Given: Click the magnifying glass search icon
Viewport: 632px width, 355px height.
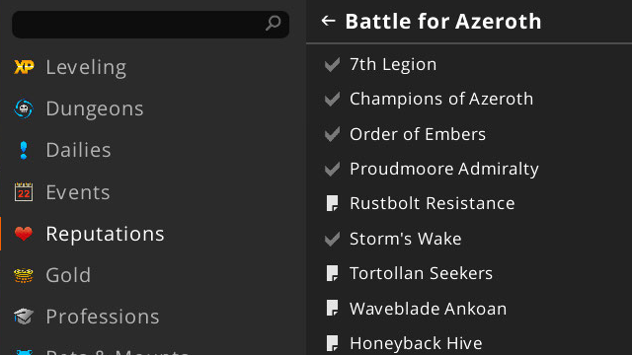Looking at the screenshot, I should (x=274, y=24).
